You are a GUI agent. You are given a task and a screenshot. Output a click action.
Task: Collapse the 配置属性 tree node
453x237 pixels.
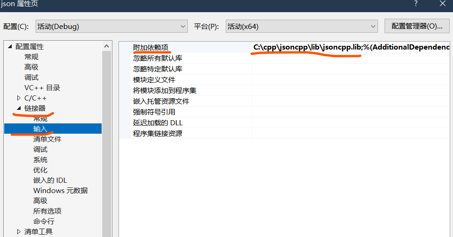pyautogui.click(x=10, y=46)
